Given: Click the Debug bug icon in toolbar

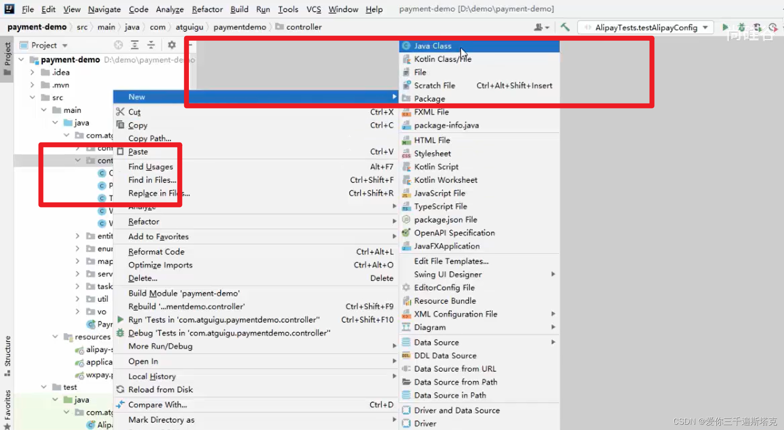Looking at the screenshot, I should (741, 27).
